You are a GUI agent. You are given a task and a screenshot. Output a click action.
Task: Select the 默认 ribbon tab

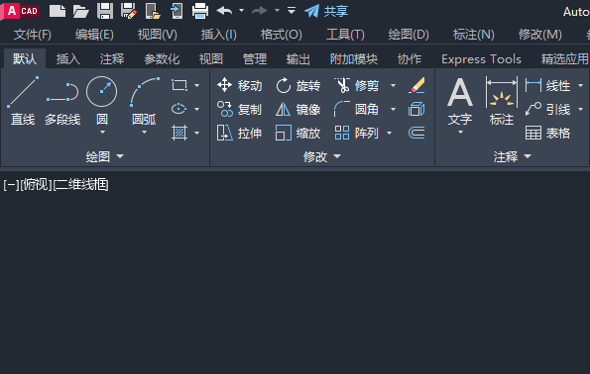tap(25, 59)
